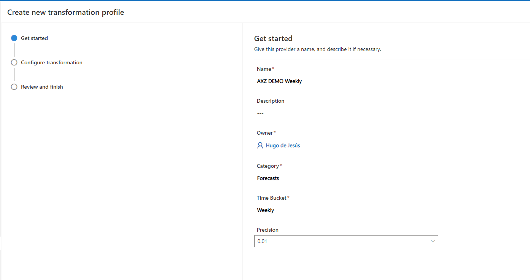This screenshot has width=530, height=280.
Task: Click the person icon beside the owner name
Action: [x=260, y=145]
